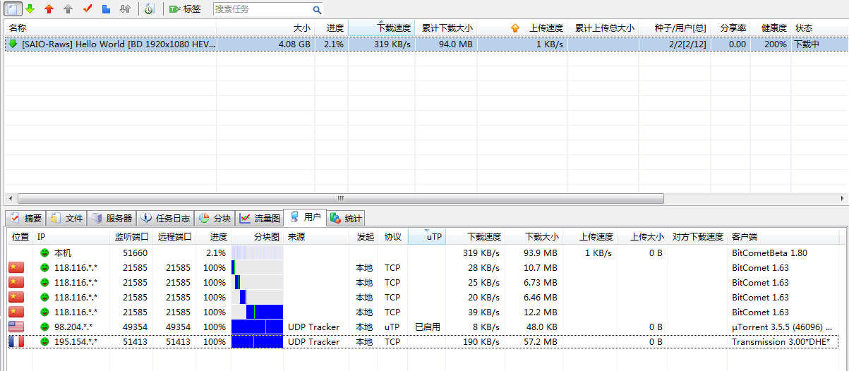Click inside the 搜索任务 search field
This screenshot has height=371, width=849.
pyautogui.click(x=261, y=10)
